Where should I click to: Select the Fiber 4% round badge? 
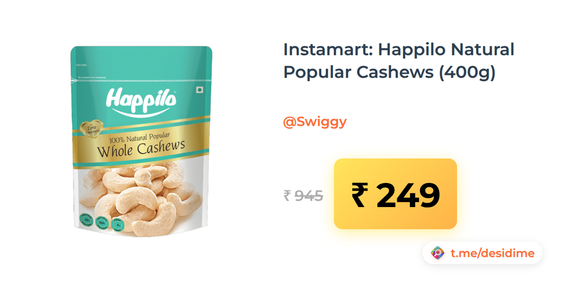[117, 223]
